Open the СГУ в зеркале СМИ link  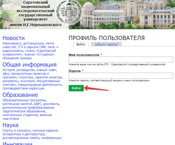(32, 47)
